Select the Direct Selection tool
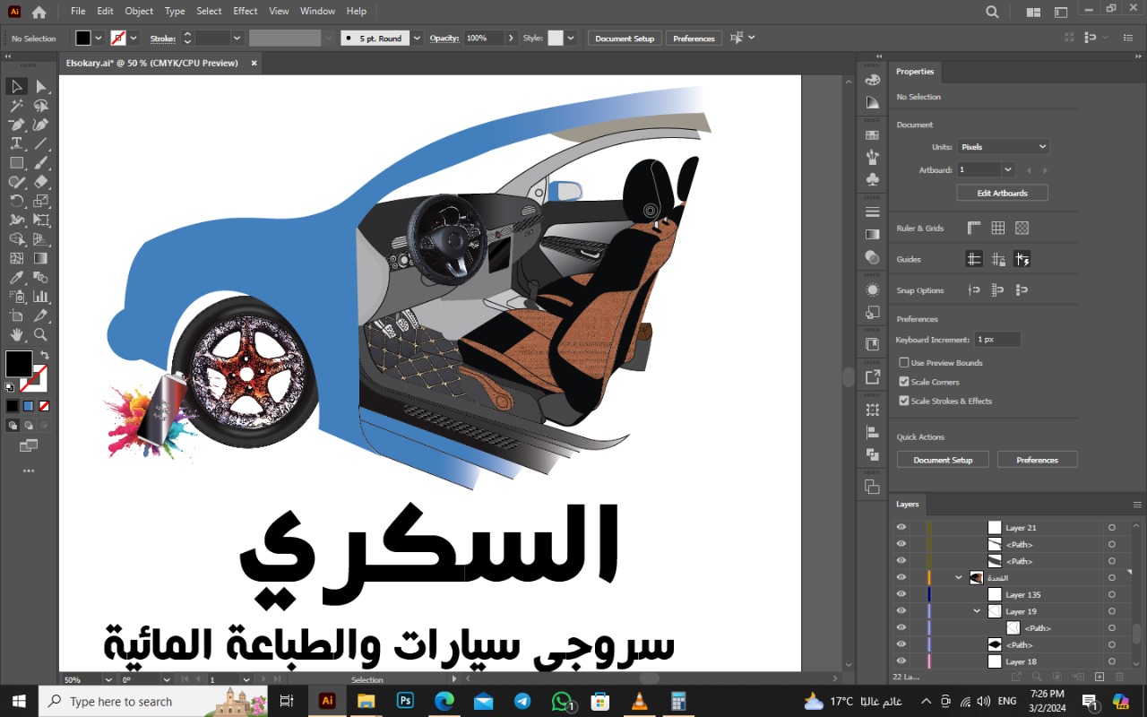This screenshot has width=1147, height=717. point(40,86)
